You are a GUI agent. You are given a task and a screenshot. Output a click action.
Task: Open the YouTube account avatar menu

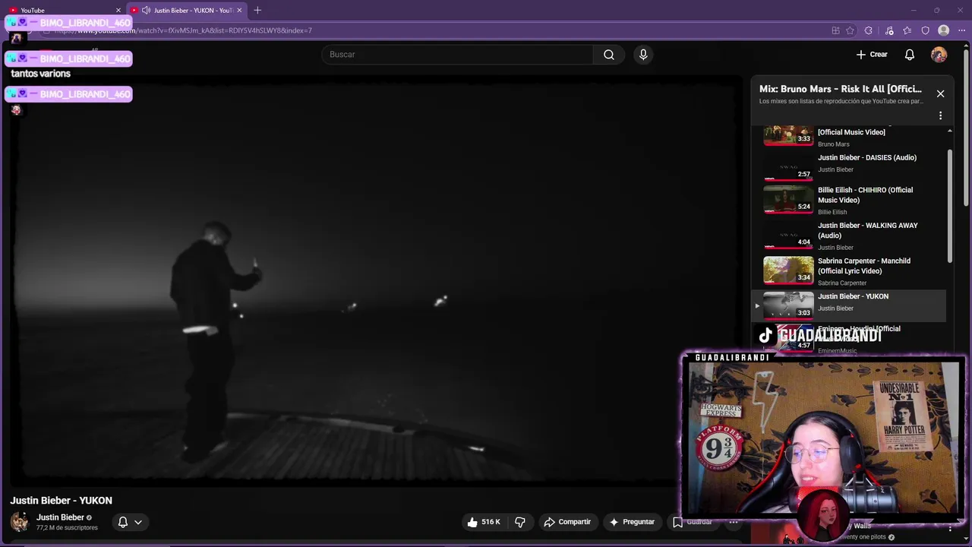click(x=939, y=55)
